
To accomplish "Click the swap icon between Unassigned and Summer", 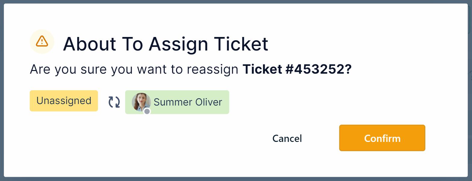I will click(x=114, y=102).
